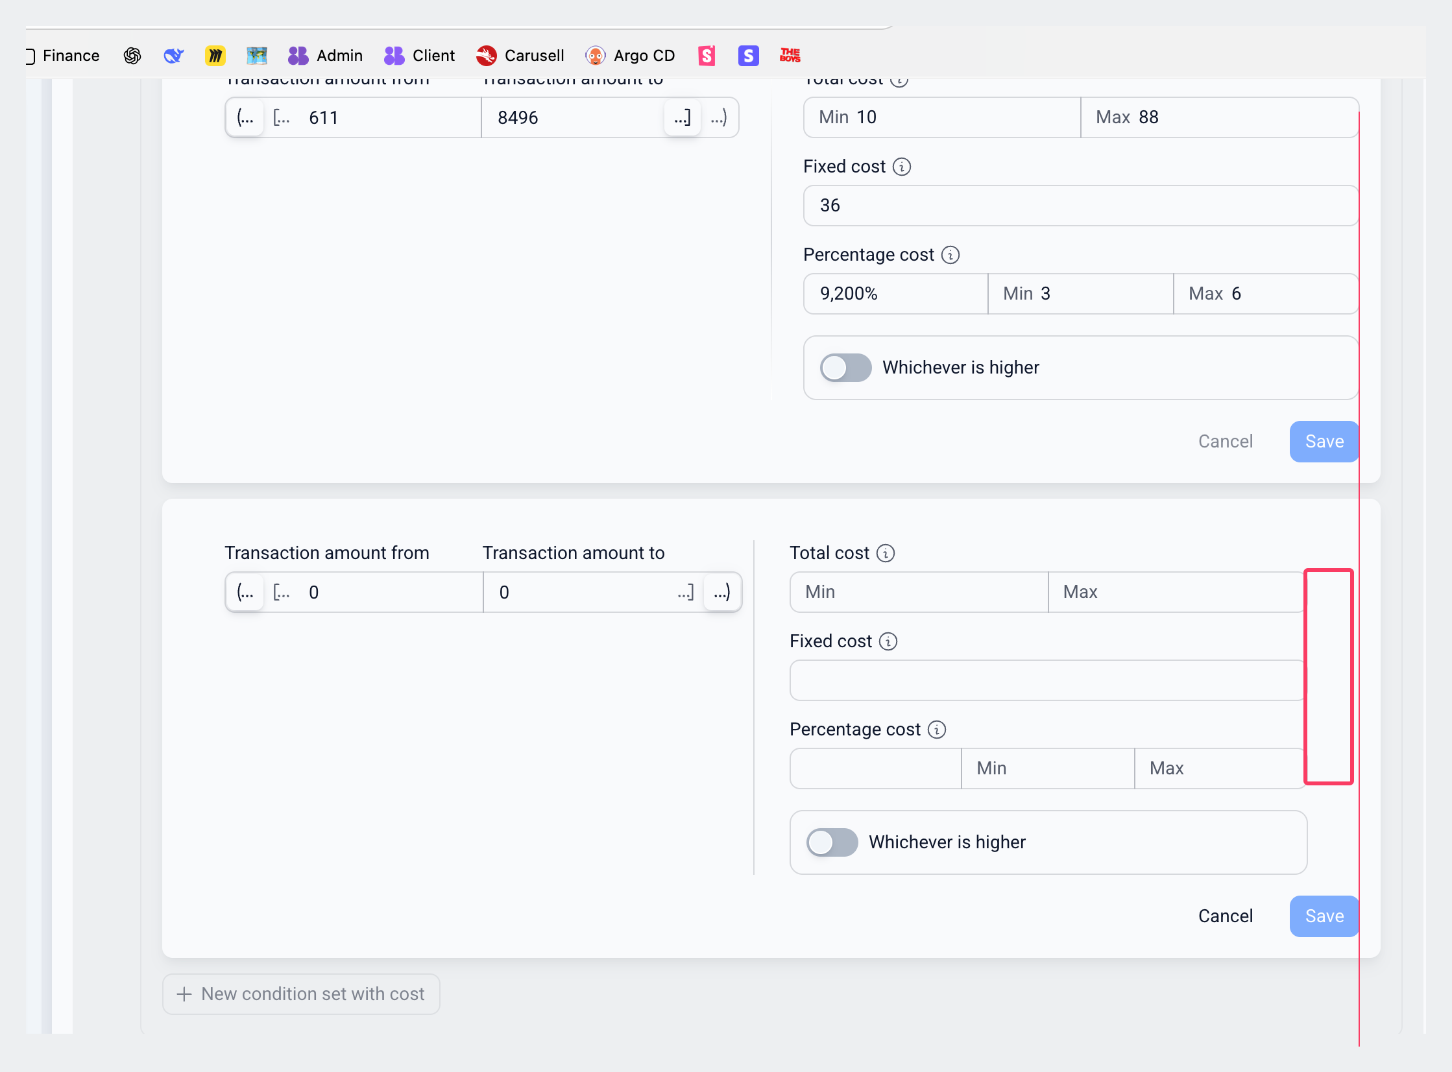Select exclusive upper bound in second condition
The image size is (1452, 1072).
[721, 593]
